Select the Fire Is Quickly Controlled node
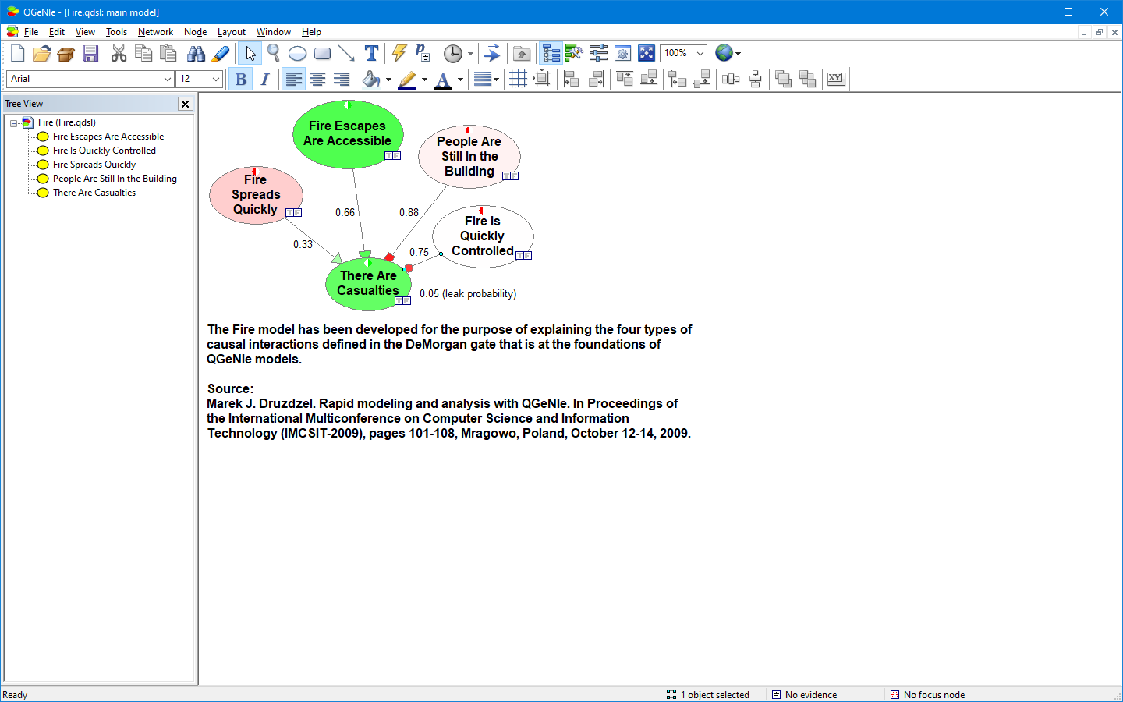The height and width of the screenshot is (702, 1123). (x=483, y=236)
